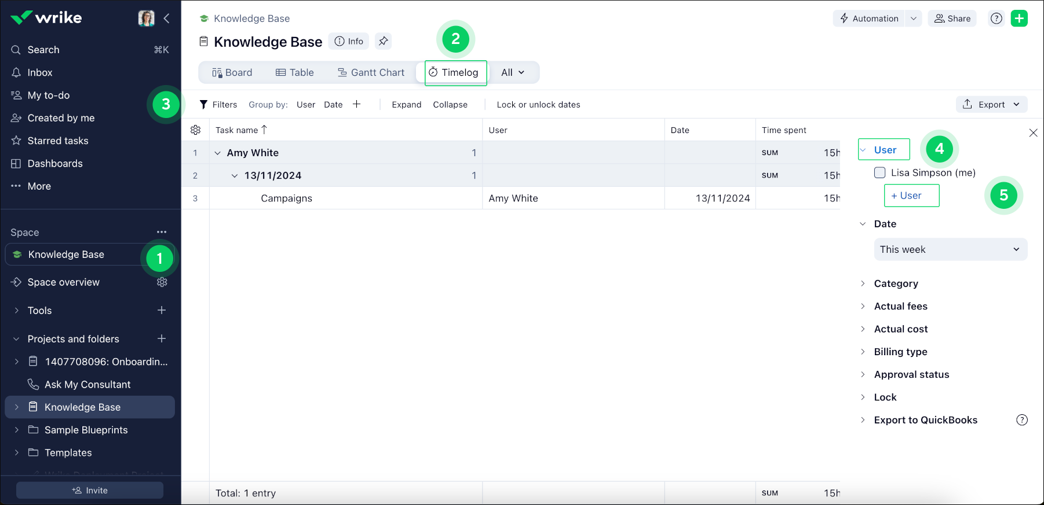Click the + User button
1044x505 pixels.
point(911,196)
